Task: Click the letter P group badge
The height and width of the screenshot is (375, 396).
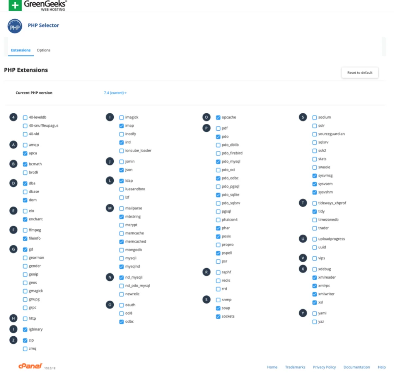Action: [207, 128]
